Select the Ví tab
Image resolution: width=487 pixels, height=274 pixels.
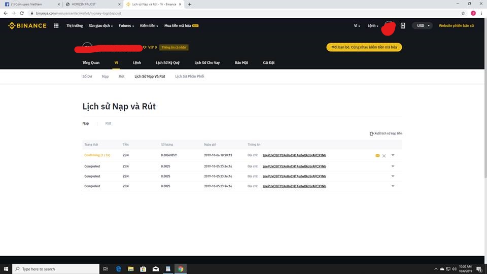pos(116,63)
